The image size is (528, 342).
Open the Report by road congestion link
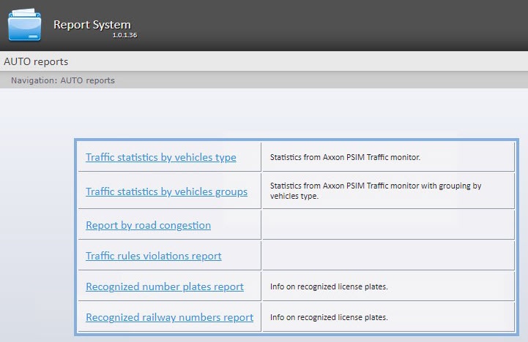coord(148,225)
